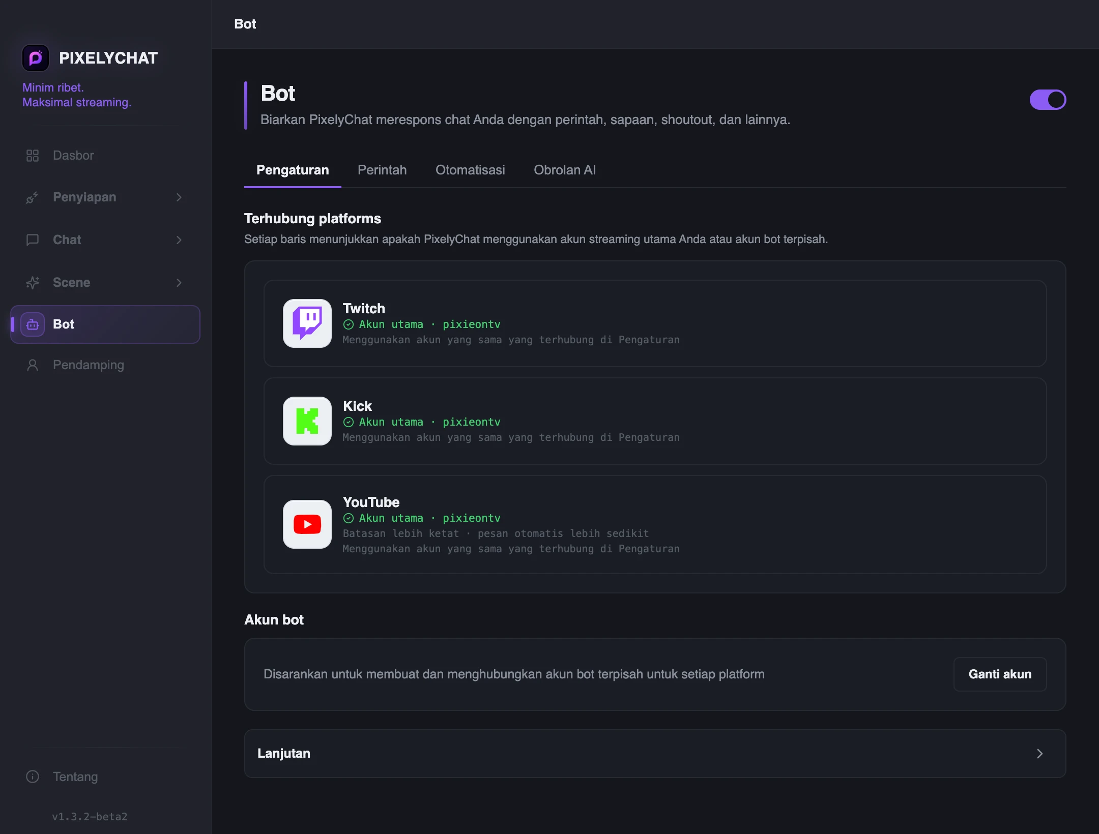Select Bot in the sidebar
The height and width of the screenshot is (834, 1099).
point(105,324)
